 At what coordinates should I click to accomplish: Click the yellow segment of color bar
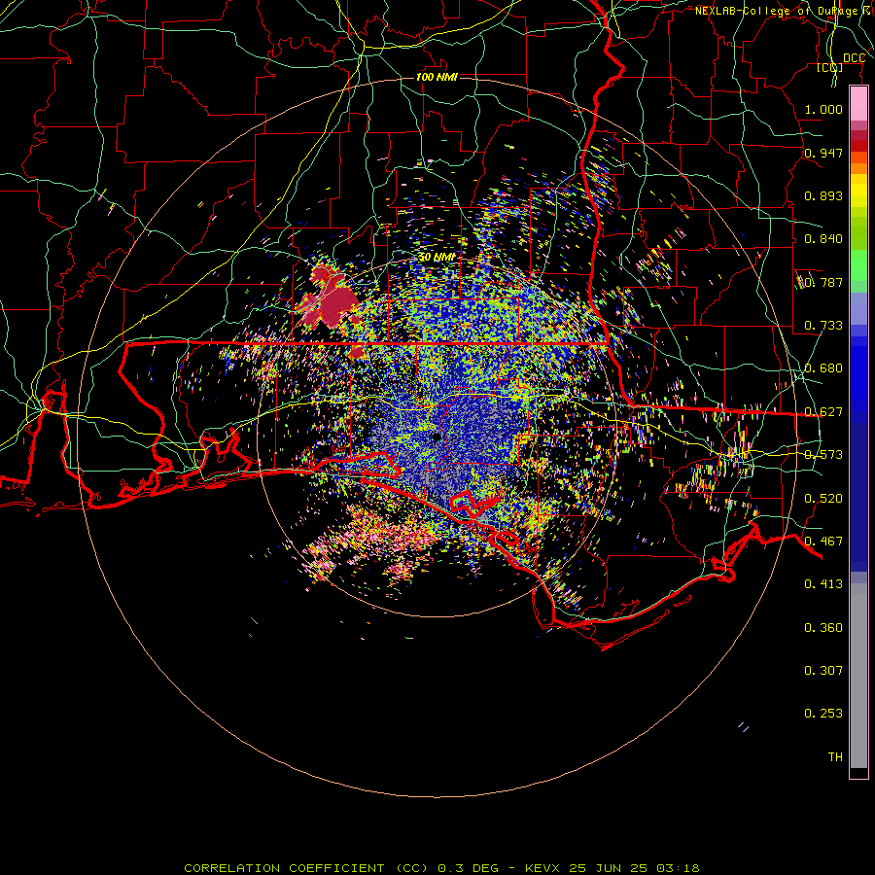[858, 191]
